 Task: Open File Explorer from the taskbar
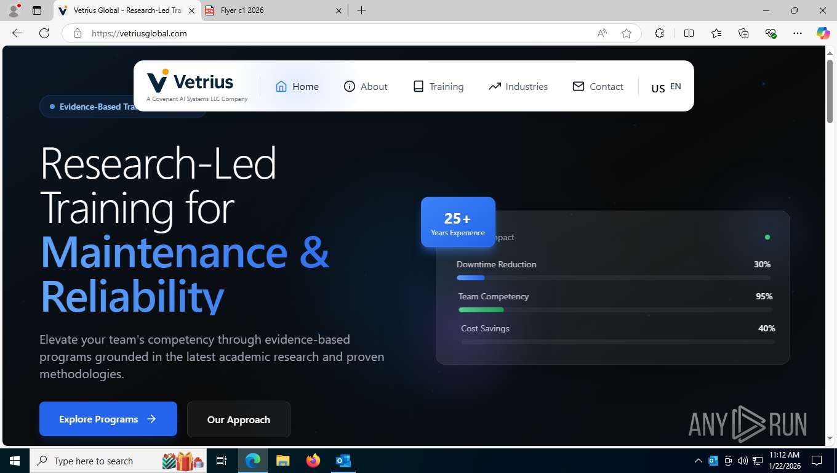click(x=282, y=461)
